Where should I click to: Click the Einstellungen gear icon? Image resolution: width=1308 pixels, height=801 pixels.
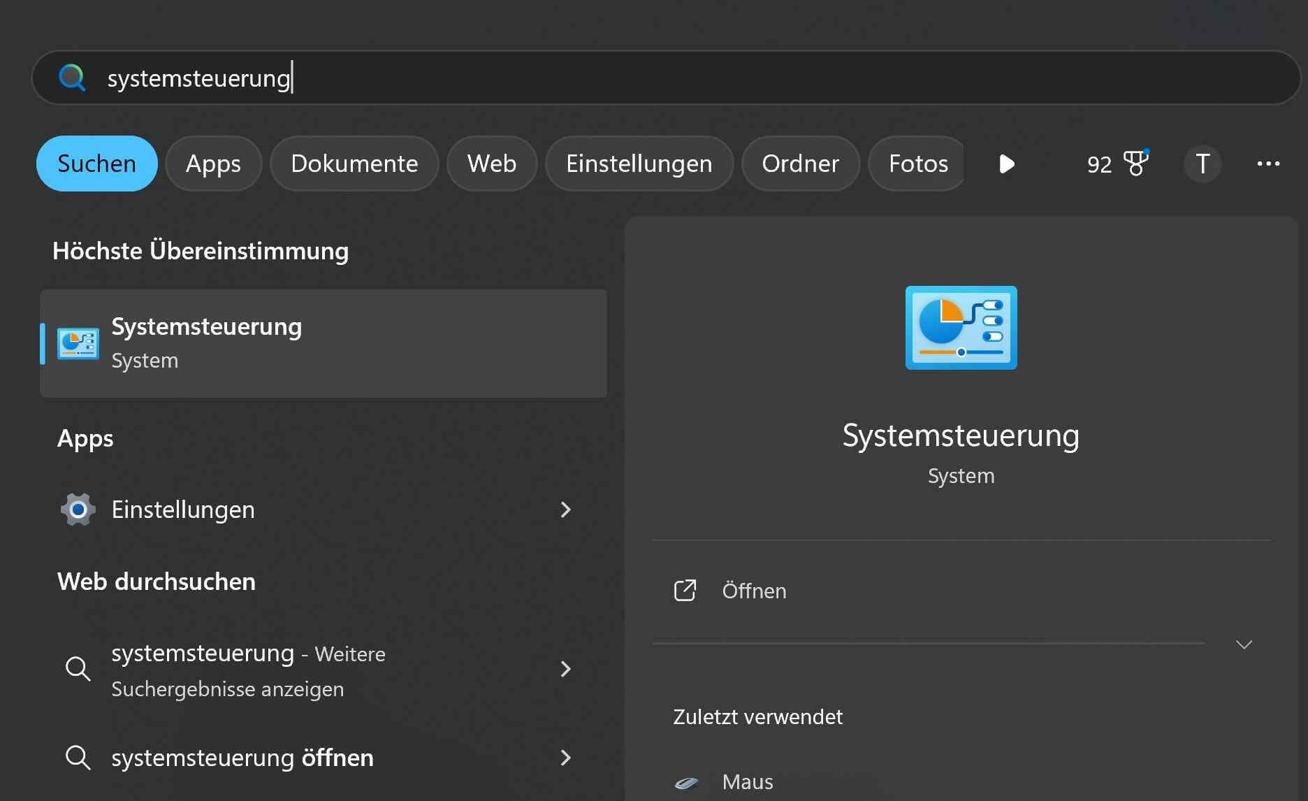click(x=78, y=509)
